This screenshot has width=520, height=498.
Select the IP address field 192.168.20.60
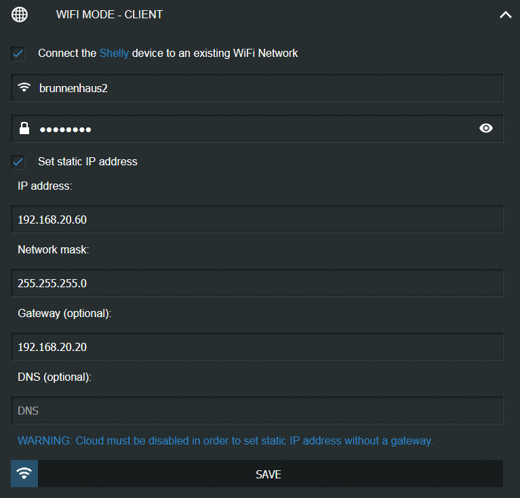coord(258,220)
